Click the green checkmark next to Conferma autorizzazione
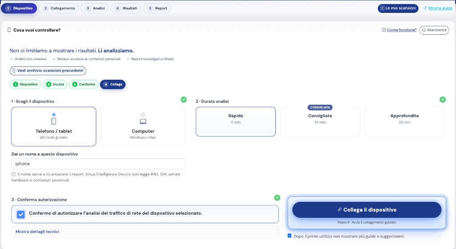Screen dimensions: 456x249 tap(277, 198)
